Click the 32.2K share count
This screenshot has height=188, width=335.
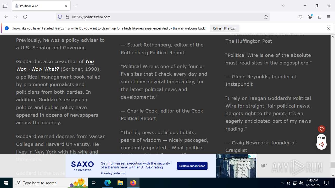(x=321, y=138)
